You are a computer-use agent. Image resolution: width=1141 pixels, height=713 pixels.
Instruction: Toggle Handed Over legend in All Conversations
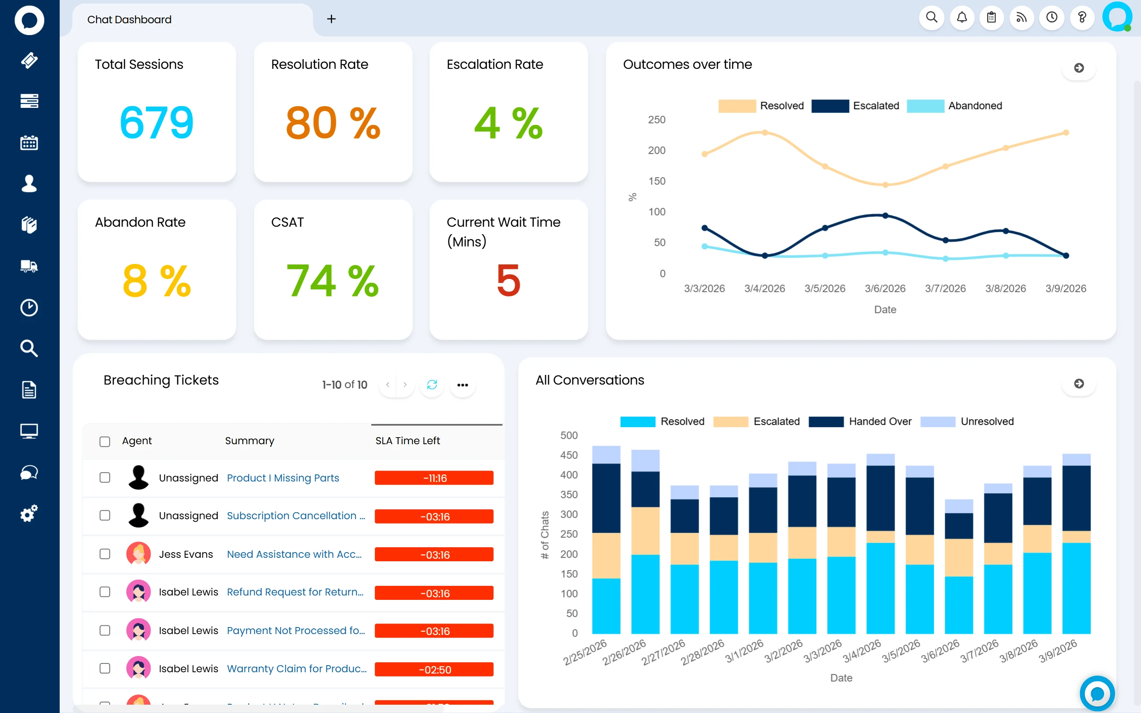click(x=860, y=421)
